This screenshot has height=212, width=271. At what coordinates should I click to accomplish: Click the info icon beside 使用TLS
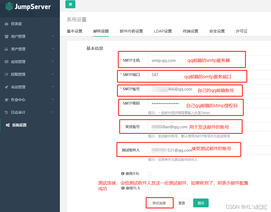coord(123,188)
